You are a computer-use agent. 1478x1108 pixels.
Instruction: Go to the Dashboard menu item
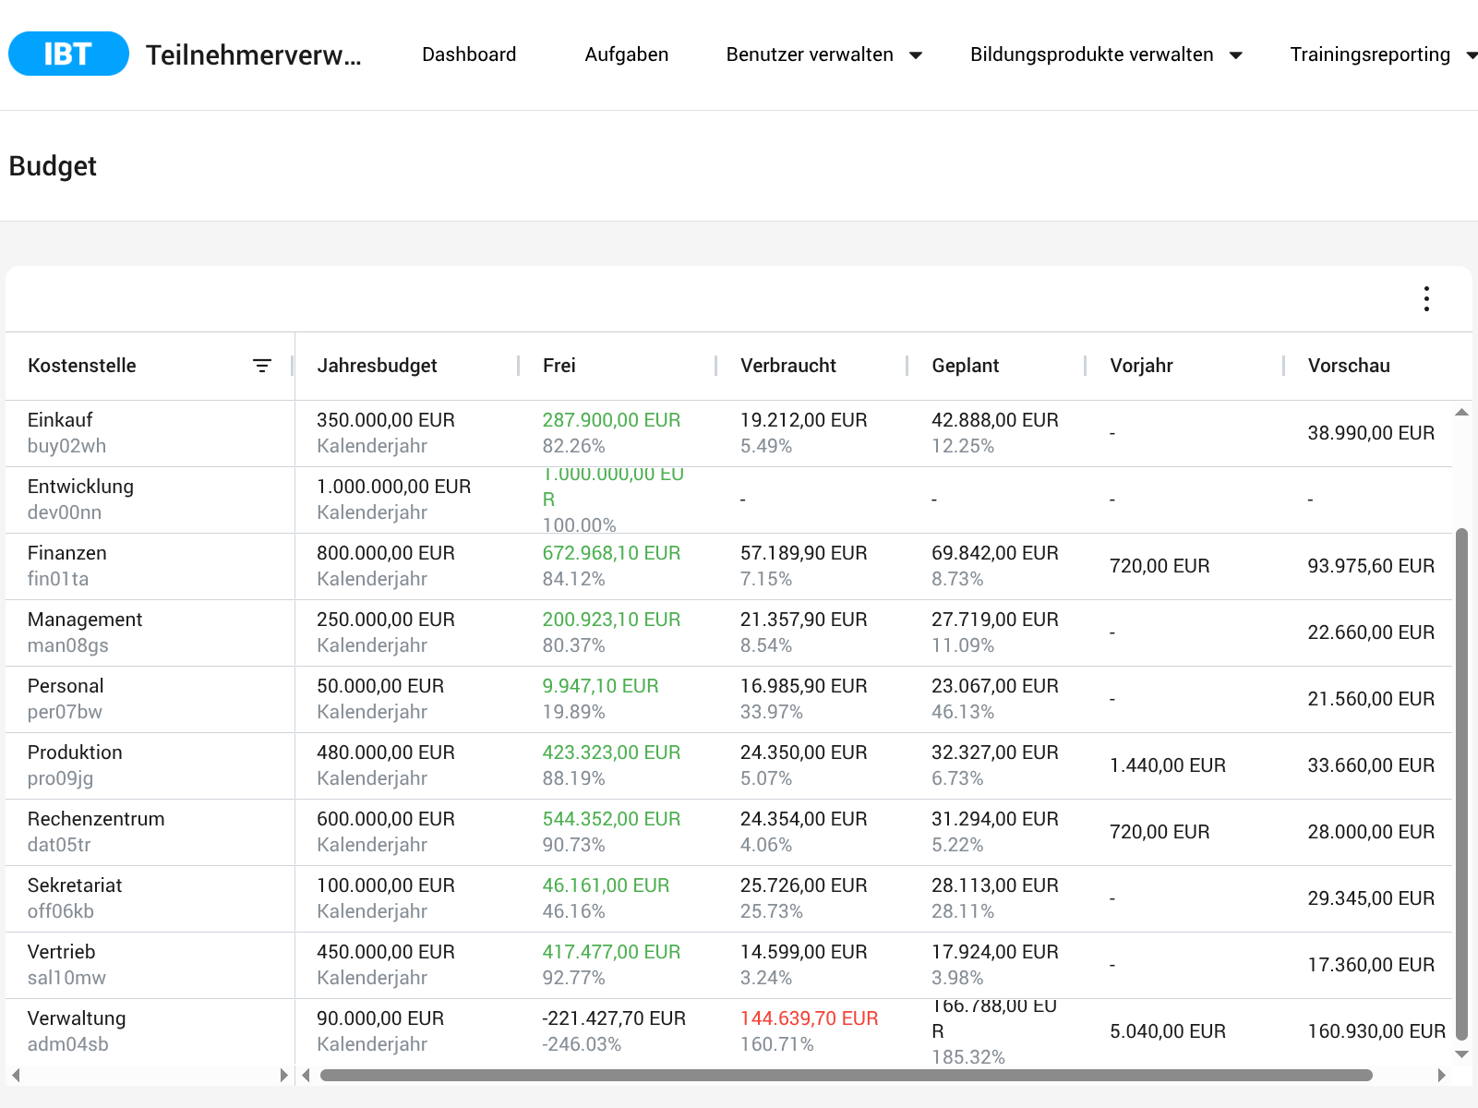469,54
